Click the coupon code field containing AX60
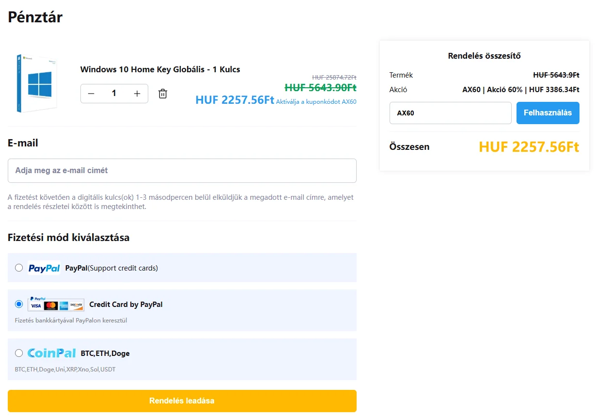Screen dimensions: 595x418 450,113
